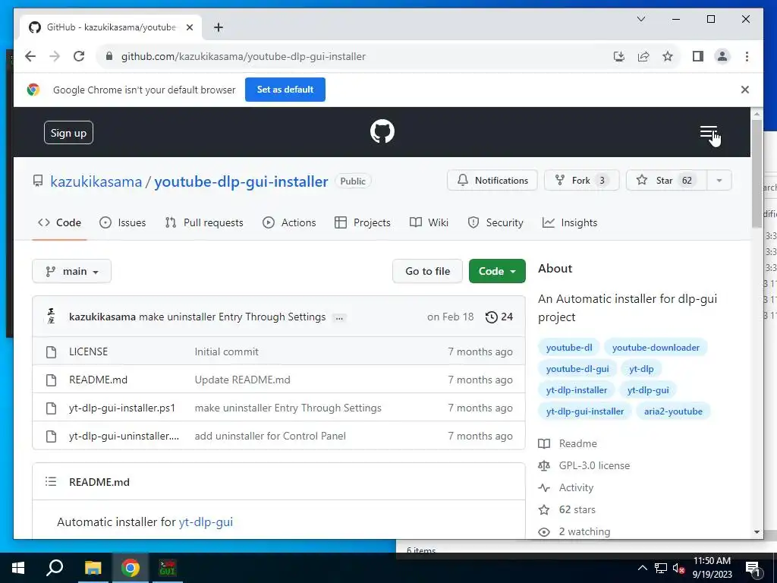
Task: Open Chrome three-dot menu
Action: pos(747,56)
